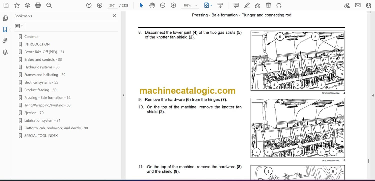Select the Hand pan tool
This screenshot has height=181, width=375.
pos(152,5)
